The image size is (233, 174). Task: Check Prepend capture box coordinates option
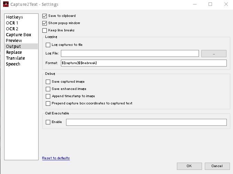click(48, 103)
